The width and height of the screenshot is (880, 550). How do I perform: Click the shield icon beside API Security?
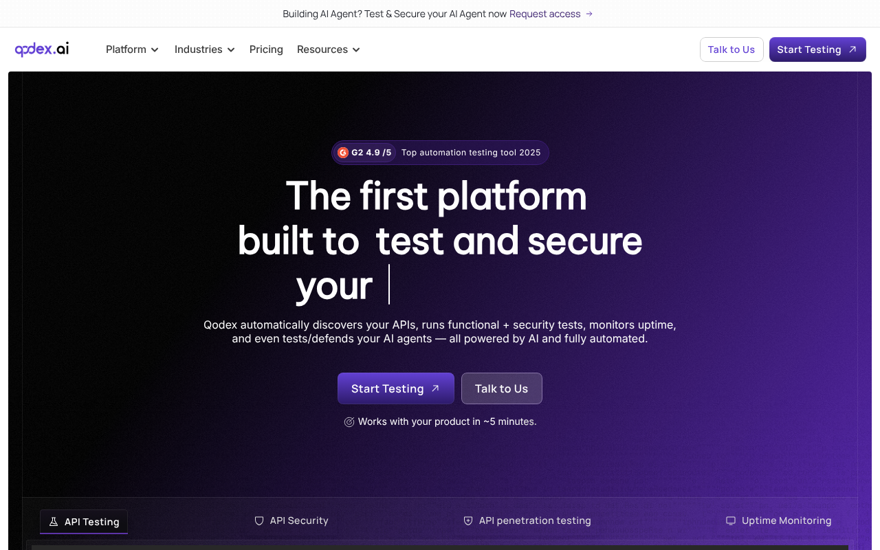(258, 520)
